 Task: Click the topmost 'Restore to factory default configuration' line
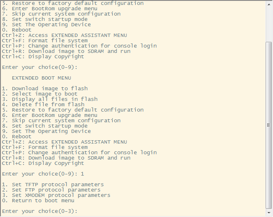pyautogui.click(x=72, y=3)
